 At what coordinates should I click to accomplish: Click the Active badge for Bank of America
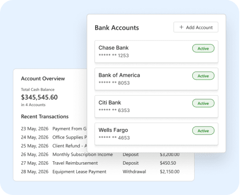(x=203, y=76)
